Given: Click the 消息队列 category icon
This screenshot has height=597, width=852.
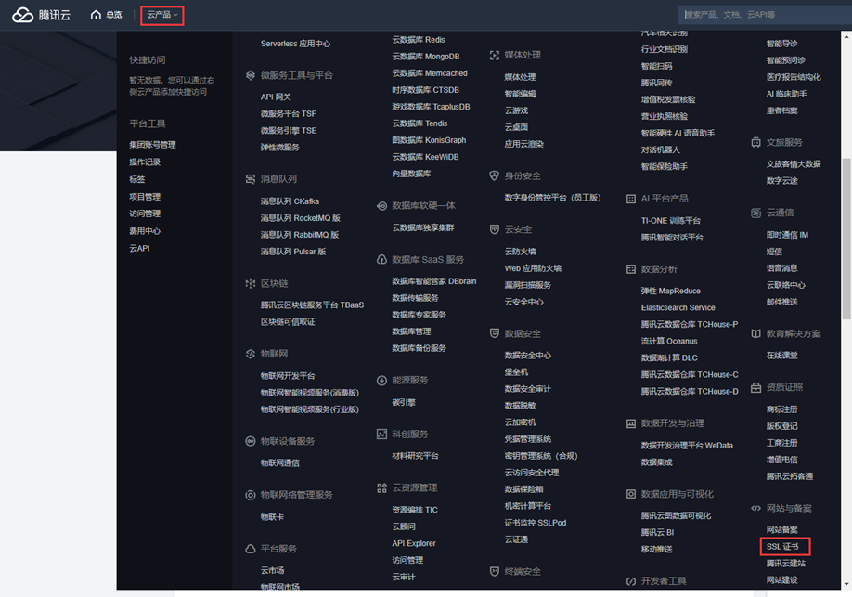Looking at the screenshot, I should tap(250, 179).
